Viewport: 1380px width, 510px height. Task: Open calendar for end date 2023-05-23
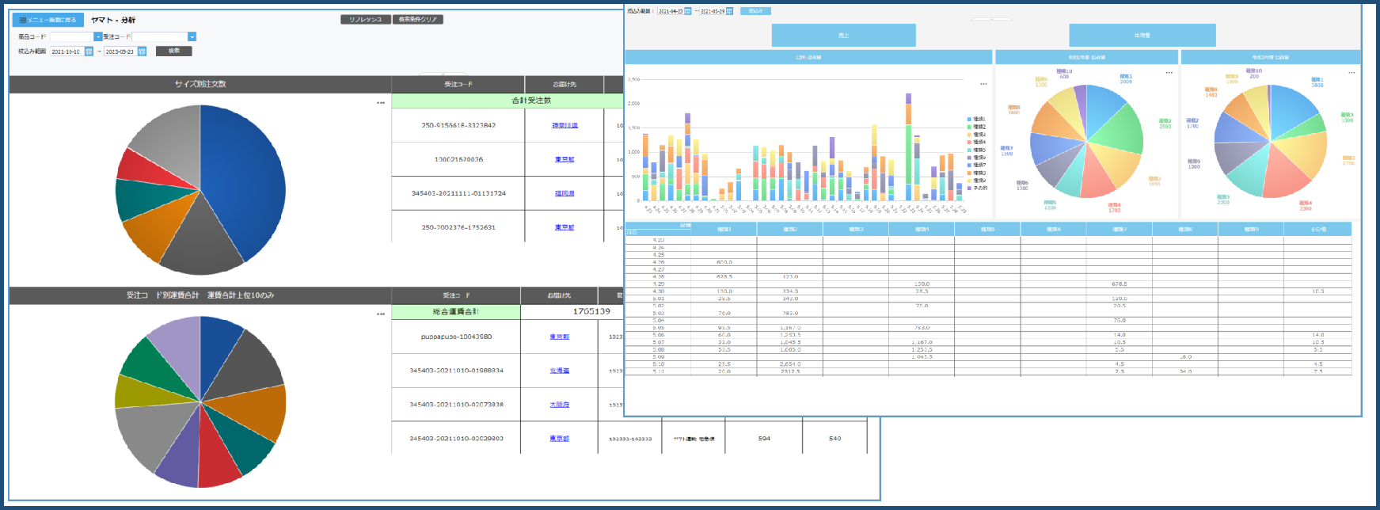click(x=142, y=51)
